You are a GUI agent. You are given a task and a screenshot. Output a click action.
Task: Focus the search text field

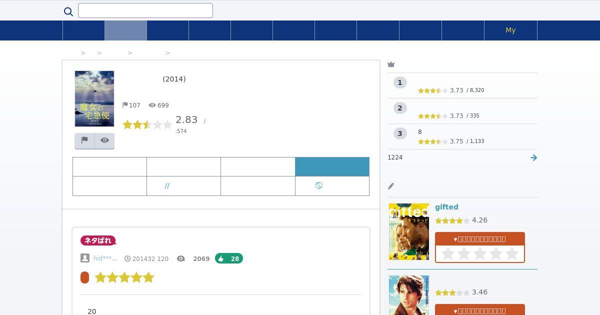[x=145, y=10]
